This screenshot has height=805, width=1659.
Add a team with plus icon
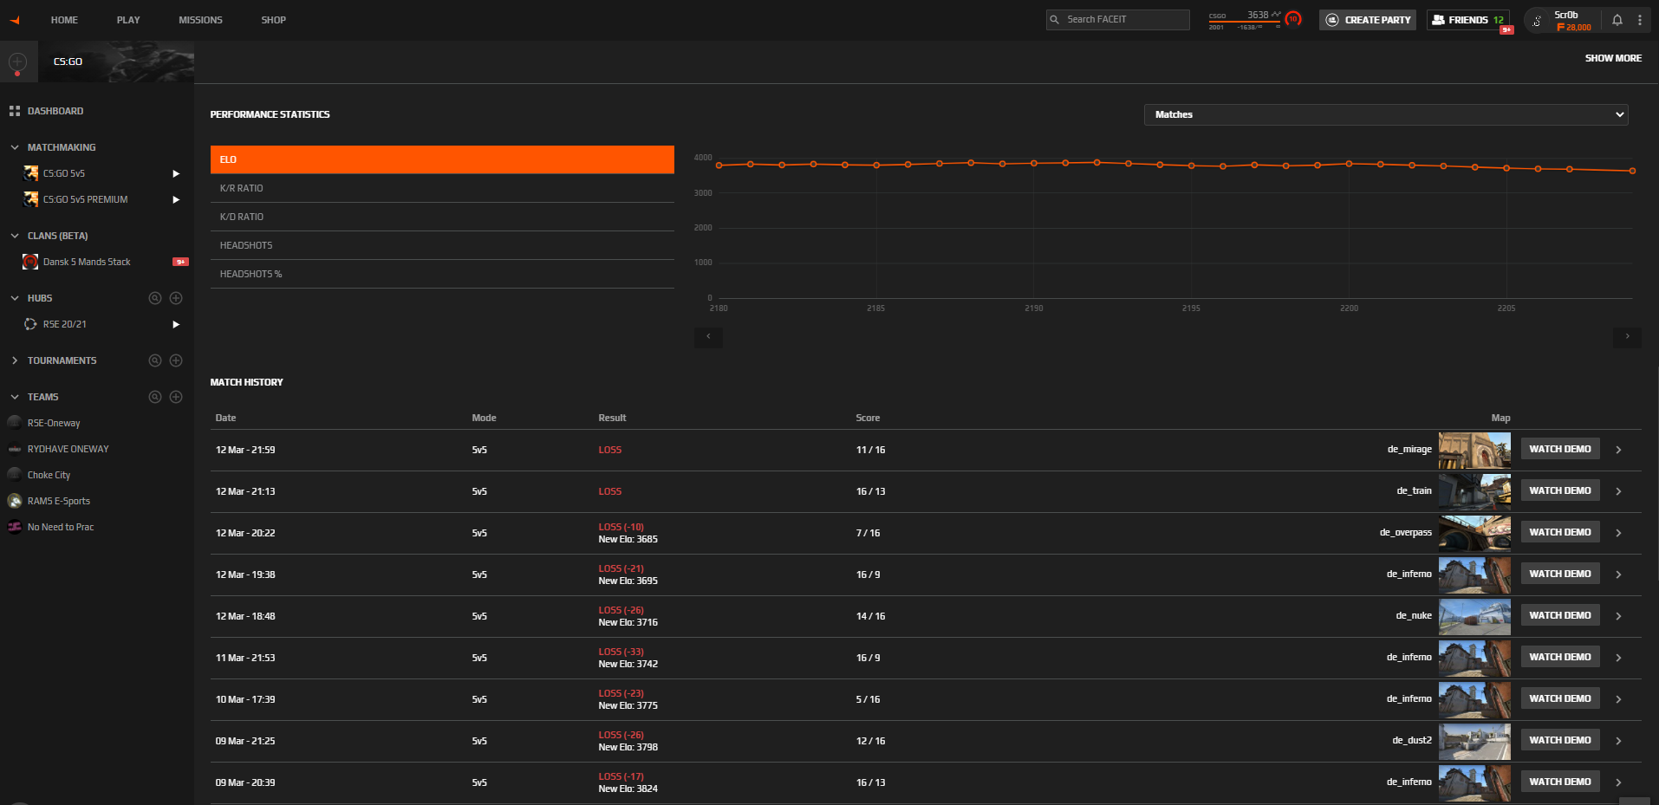pos(176,397)
